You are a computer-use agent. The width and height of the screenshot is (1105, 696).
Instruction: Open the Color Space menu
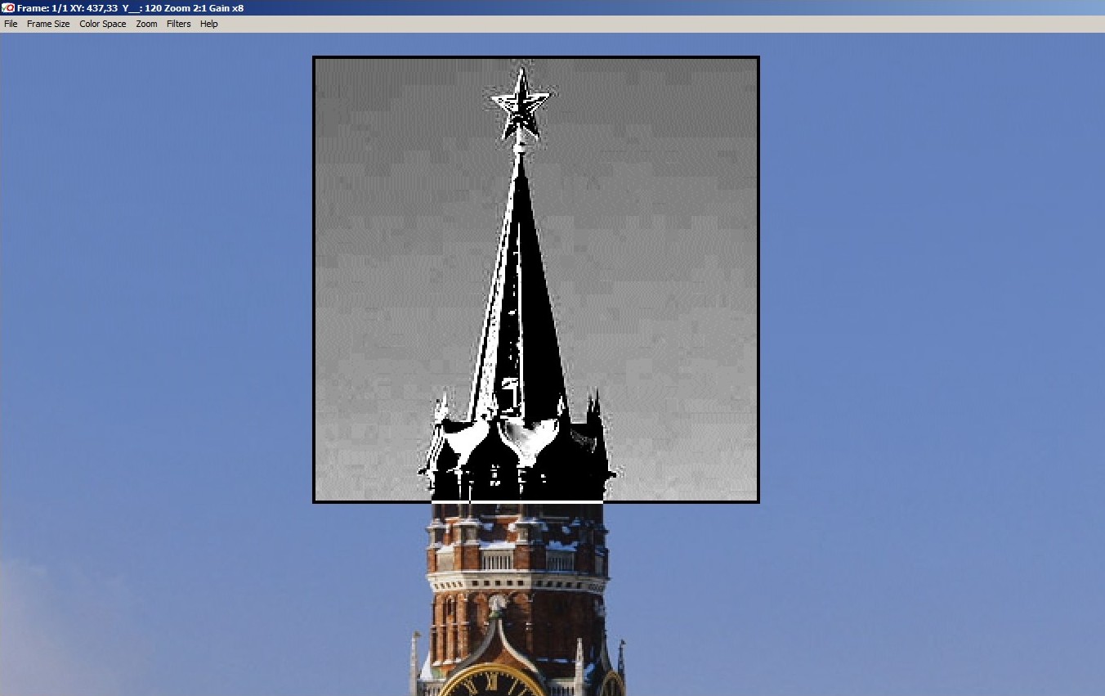[103, 24]
